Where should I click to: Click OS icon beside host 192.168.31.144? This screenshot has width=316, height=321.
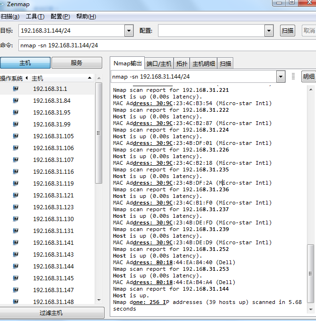pyautogui.click(x=16, y=266)
